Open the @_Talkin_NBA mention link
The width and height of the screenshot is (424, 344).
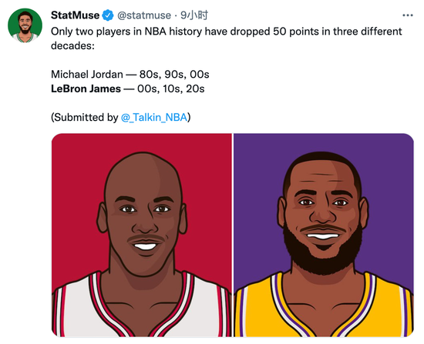(x=154, y=118)
